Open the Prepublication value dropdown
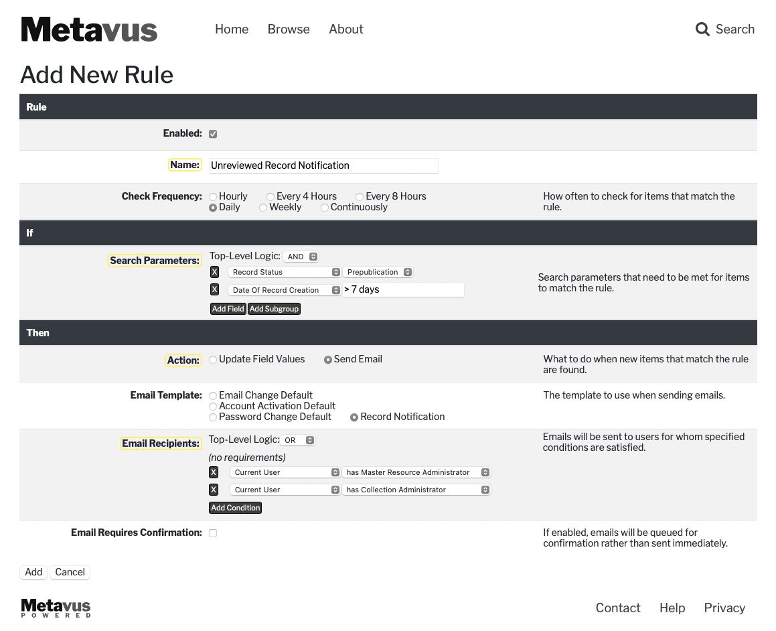 click(x=378, y=272)
